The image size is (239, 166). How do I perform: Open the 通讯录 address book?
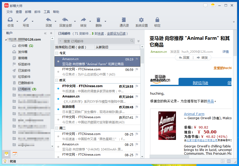[124, 20]
